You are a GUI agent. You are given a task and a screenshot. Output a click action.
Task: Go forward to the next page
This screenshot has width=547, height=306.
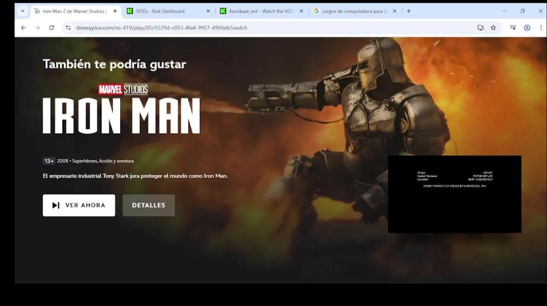(37, 28)
